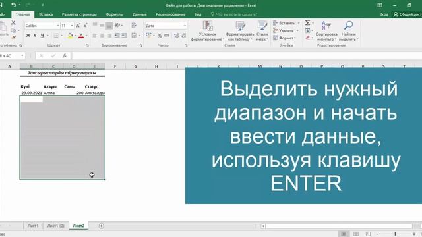The image size is (422, 237).
Task: Open the Формулы ribbon tab
Action: (x=114, y=14)
